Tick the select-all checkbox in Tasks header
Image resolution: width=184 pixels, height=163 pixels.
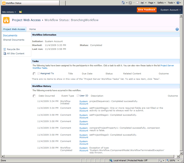[34, 74]
